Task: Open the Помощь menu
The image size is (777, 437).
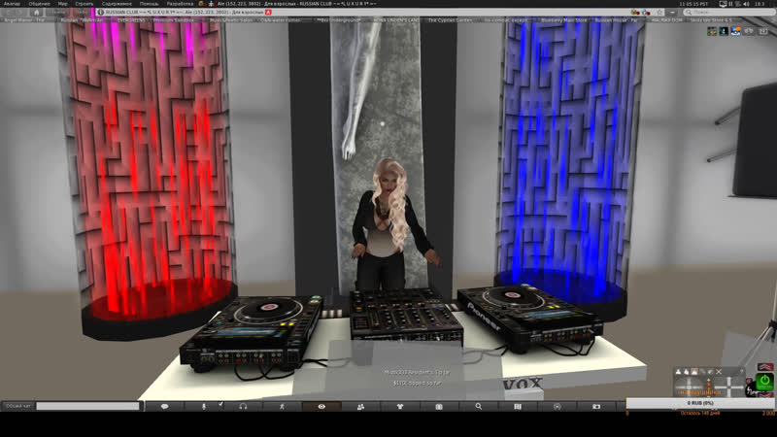Action: [150, 4]
